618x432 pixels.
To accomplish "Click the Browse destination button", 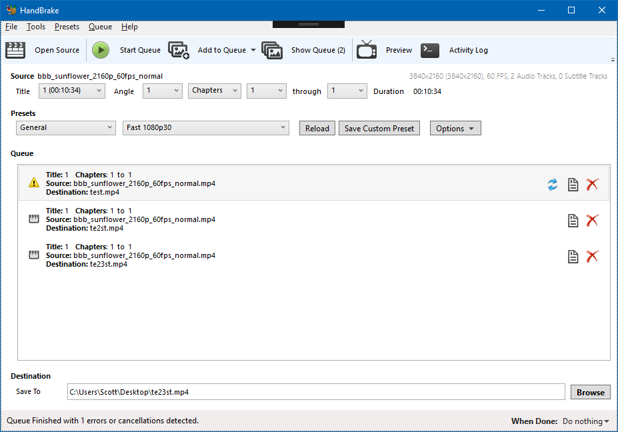I will point(591,393).
